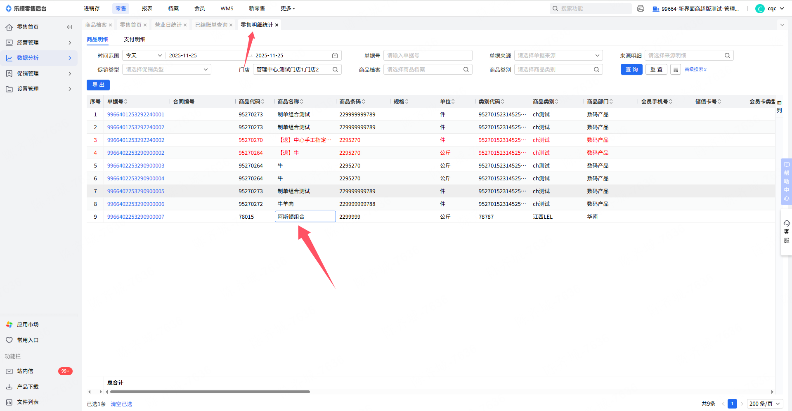The width and height of the screenshot is (792, 411).
Task: Open the tab list chevron at far right
Action: click(782, 25)
